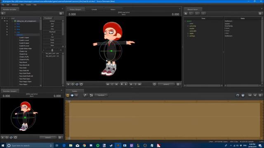Image resolution: width=264 pixels, height=148 pixels.
Task: Step back one frame
Action: tap(116, 84)
